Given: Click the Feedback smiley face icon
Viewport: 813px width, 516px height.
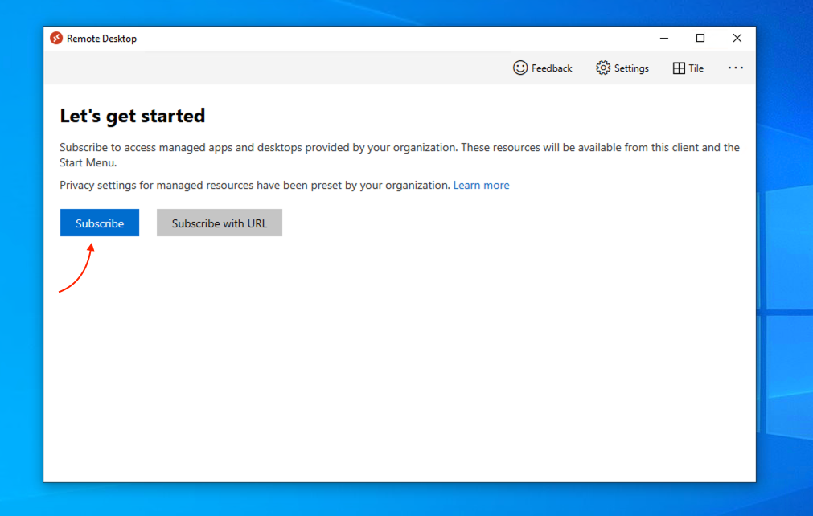Looking at the screenshot, I should click(520, 68).
